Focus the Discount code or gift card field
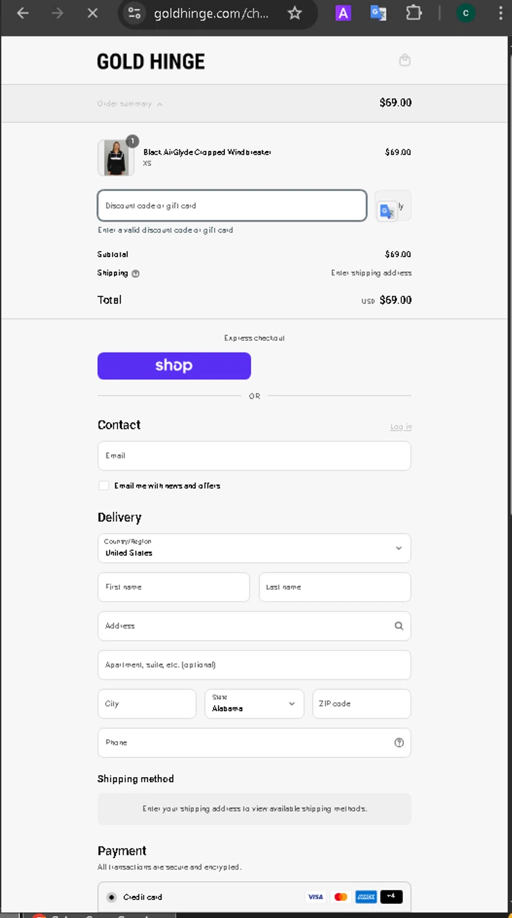The width and height of the screenshot is (512, 918). (232, 206)
